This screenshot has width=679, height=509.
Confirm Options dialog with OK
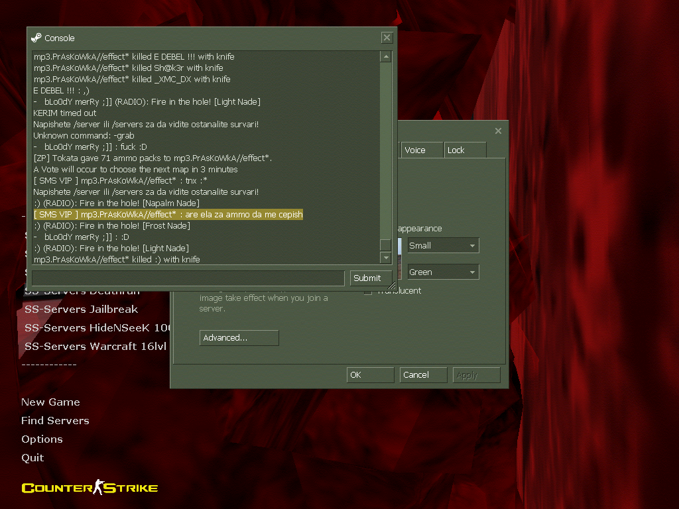[x=370, y=375]
